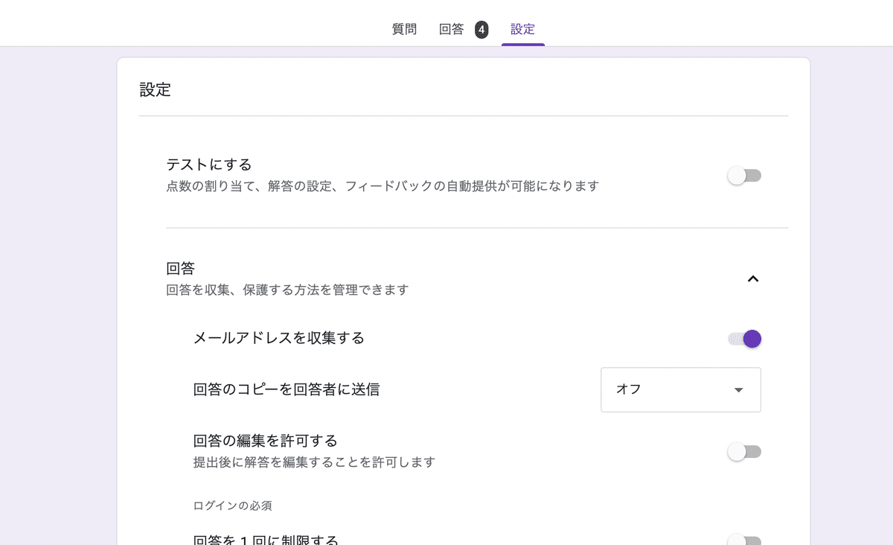
Task: Click the テストにする label
Action: pos(209,165)
